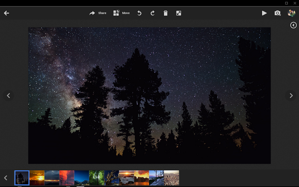299x187 pixels.
Task: Select the red cloud wind turbines thumbnail
Action: point(67,178)
